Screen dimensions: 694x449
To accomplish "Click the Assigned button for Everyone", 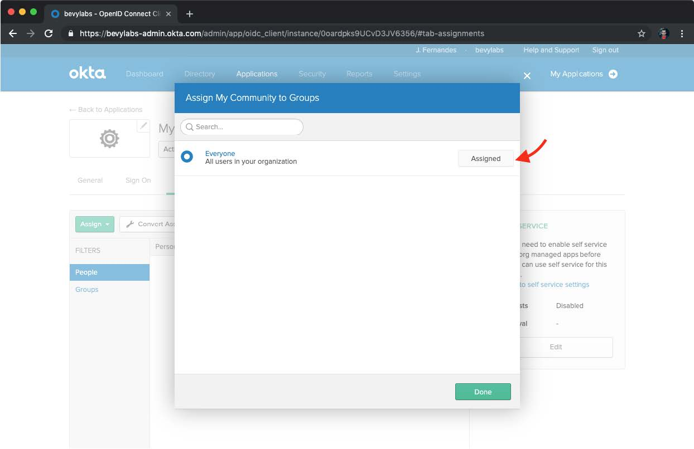I will (x=485, y=159).
